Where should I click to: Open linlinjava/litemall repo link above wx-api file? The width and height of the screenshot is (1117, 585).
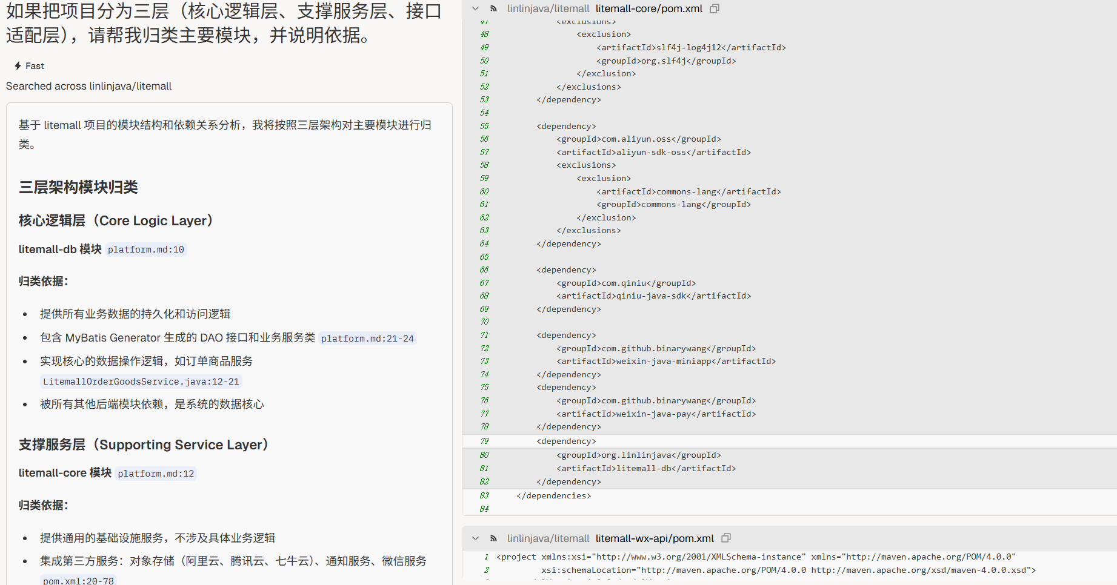coord(548,538)
